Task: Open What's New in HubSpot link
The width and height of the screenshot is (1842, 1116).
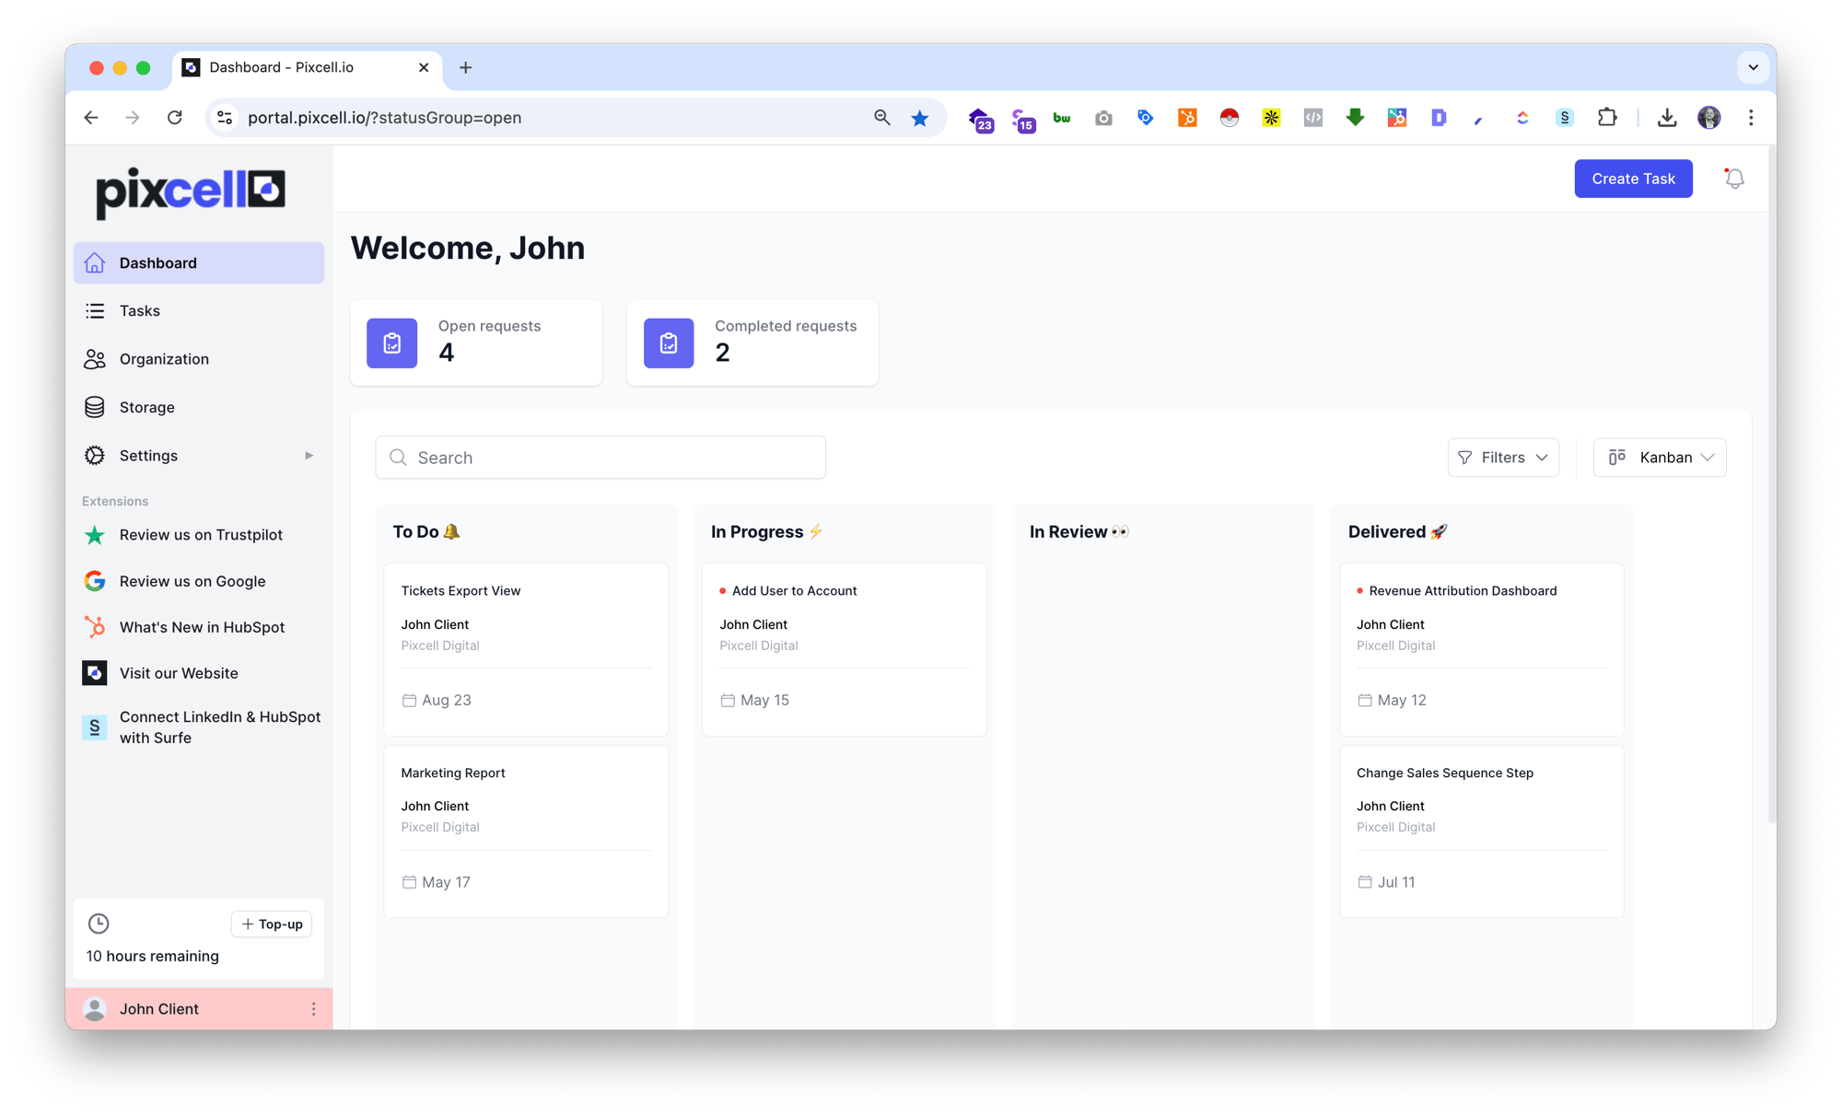Action: click(x=202, y=627)
